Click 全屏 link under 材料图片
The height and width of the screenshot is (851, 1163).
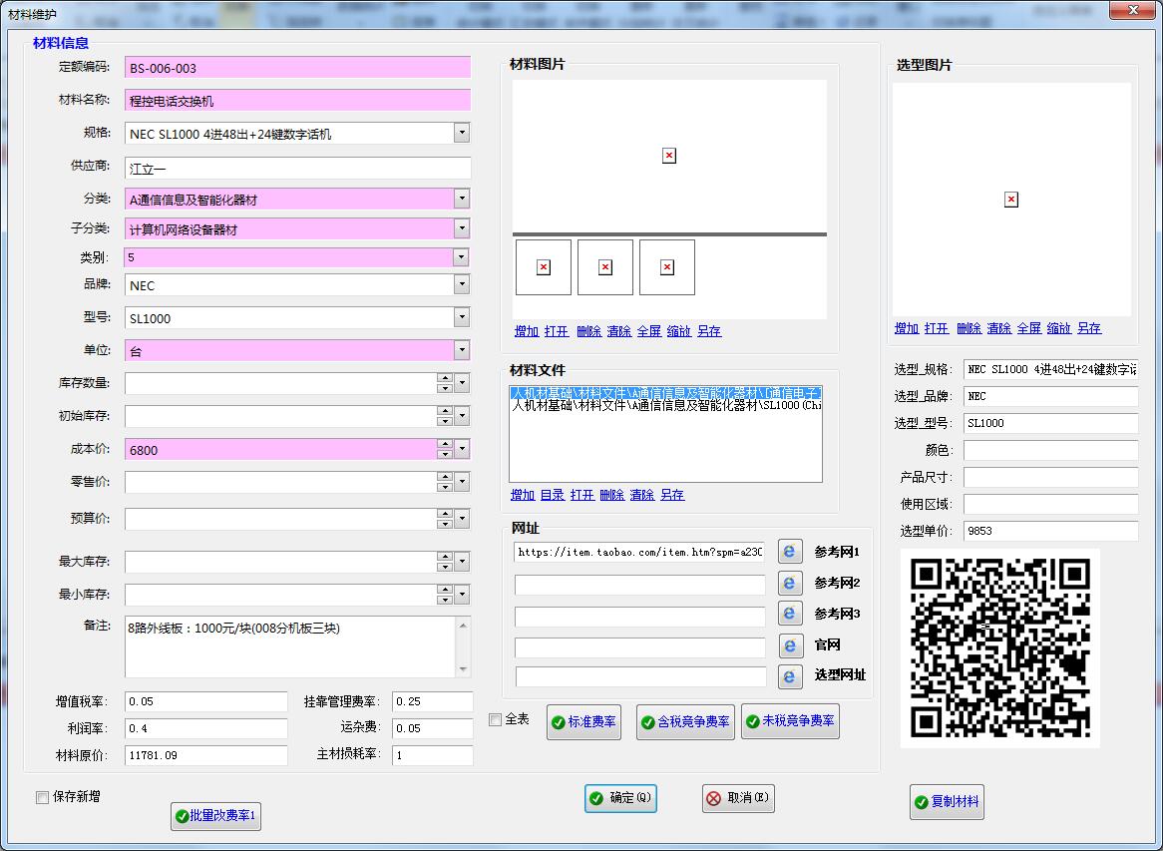click(x=649, y=331)
